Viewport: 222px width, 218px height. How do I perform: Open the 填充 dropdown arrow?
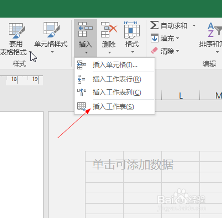177,38
